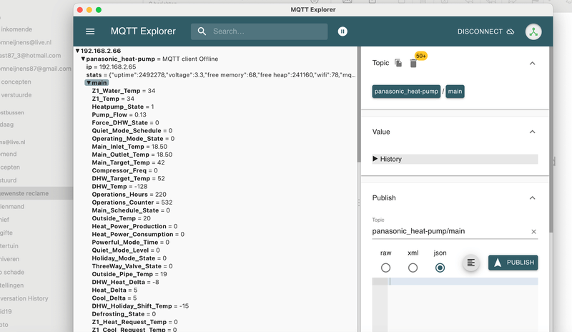Select the Heatpump_State = 1 row
Screen dimensions: 572x332
(x=123, y=107)
